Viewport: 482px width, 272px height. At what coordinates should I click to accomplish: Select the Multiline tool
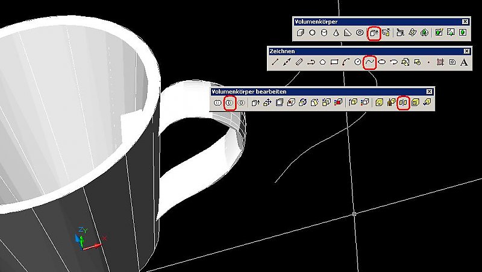click(299, 62)
